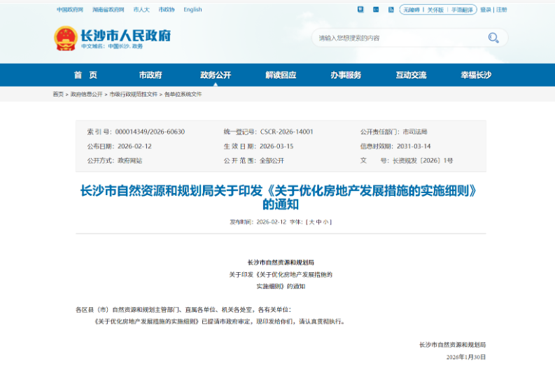Set font size to 大 (large)
Viewport: 555px width, 377px height.
point(311,222)
